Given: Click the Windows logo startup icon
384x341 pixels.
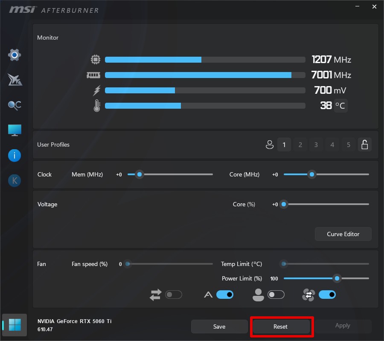Looking at the screenshot, I should tap(15, 325).
